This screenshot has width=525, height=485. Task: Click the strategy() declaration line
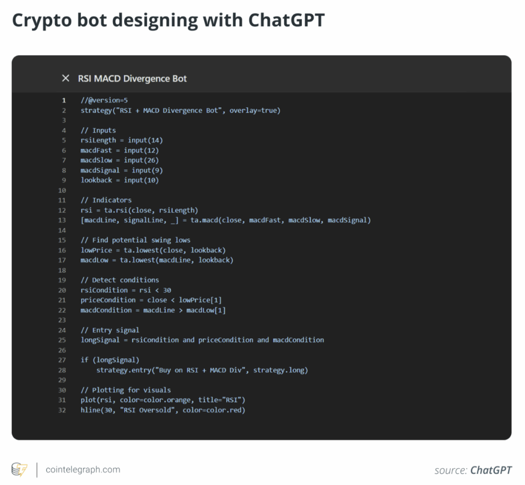[x=180, y=110]
